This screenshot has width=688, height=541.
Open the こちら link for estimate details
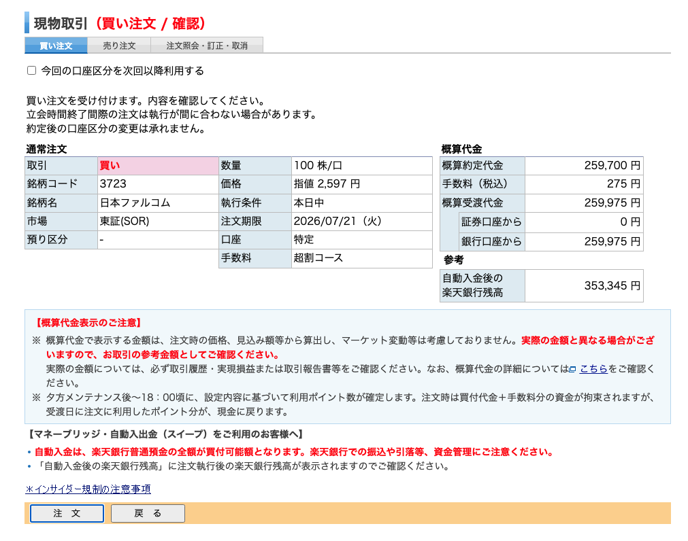(593, 369)
